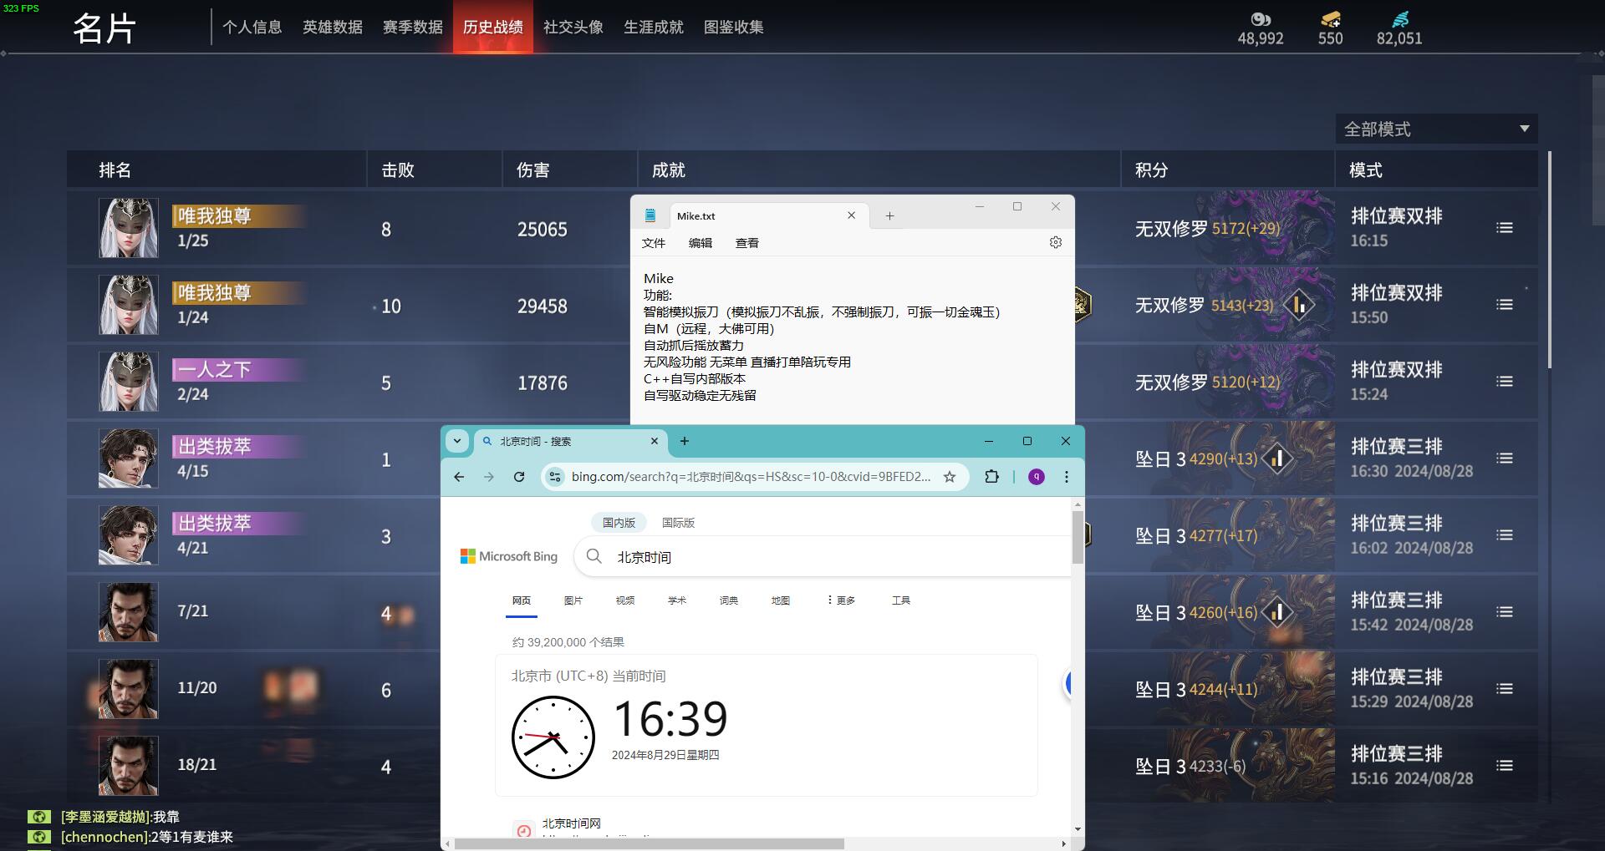Screen dimensions: 1605x851
Task: Reload the Bing search page
Action: [x=519, y=477]
